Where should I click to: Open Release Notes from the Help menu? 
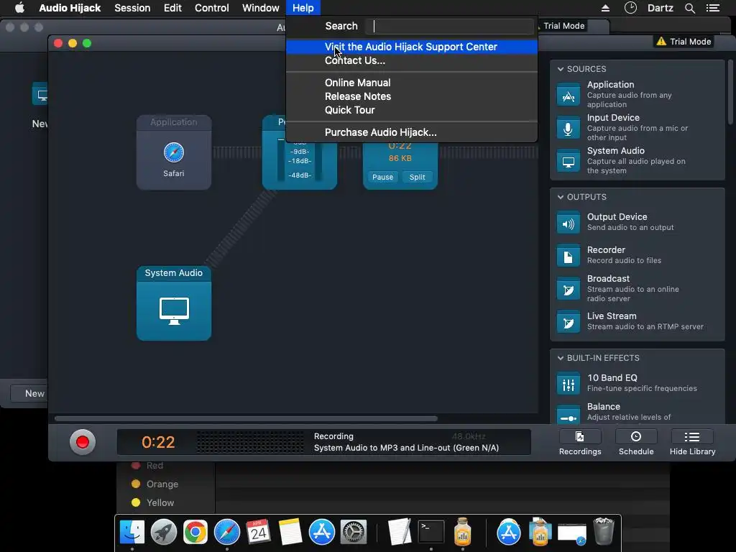coord(412,96)
